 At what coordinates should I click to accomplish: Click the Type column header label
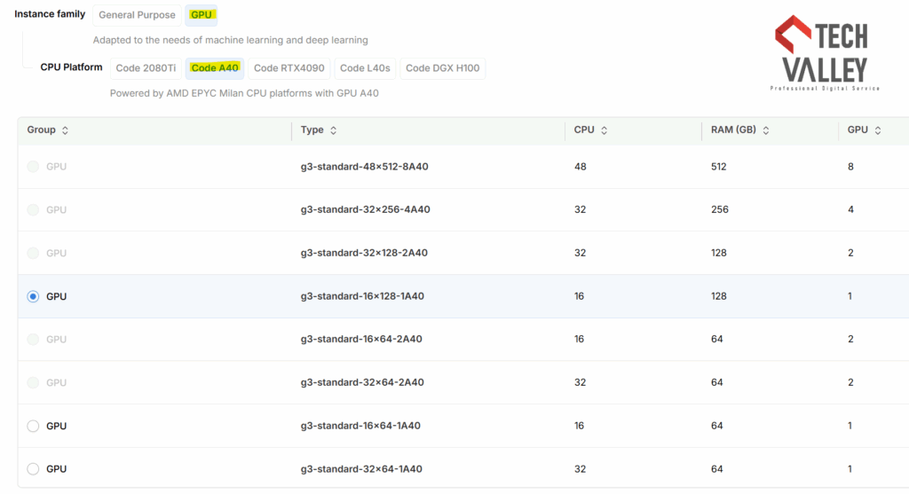(312, 129)
